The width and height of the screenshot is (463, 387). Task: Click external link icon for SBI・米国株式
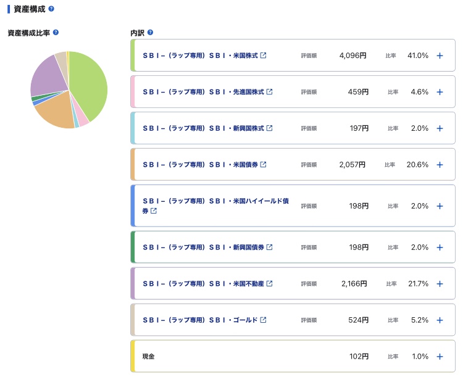263,55
